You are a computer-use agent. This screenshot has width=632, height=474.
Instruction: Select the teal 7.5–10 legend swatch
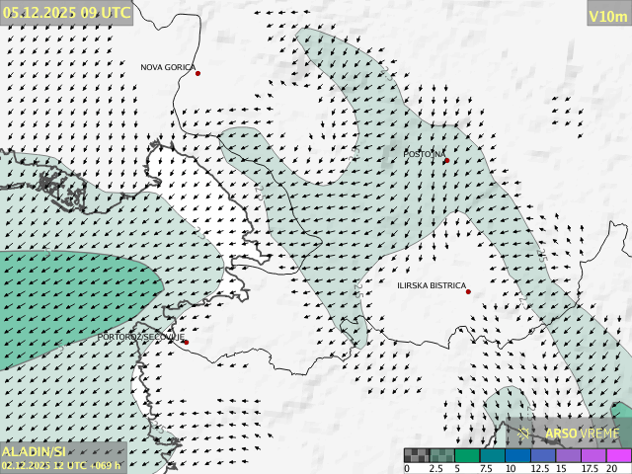click(x=492, y=455)
